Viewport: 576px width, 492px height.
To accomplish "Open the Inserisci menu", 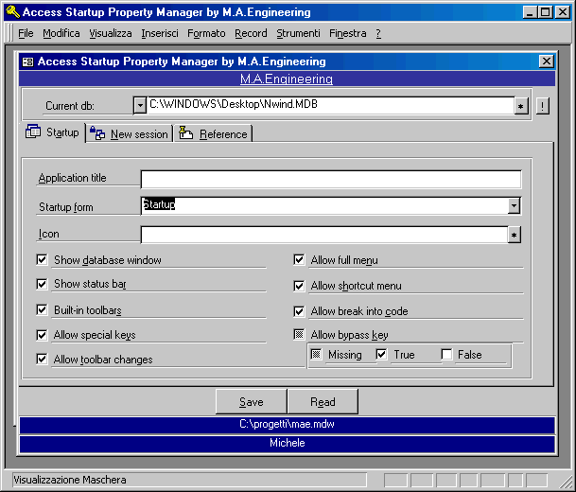I will (x=160, y=33).
